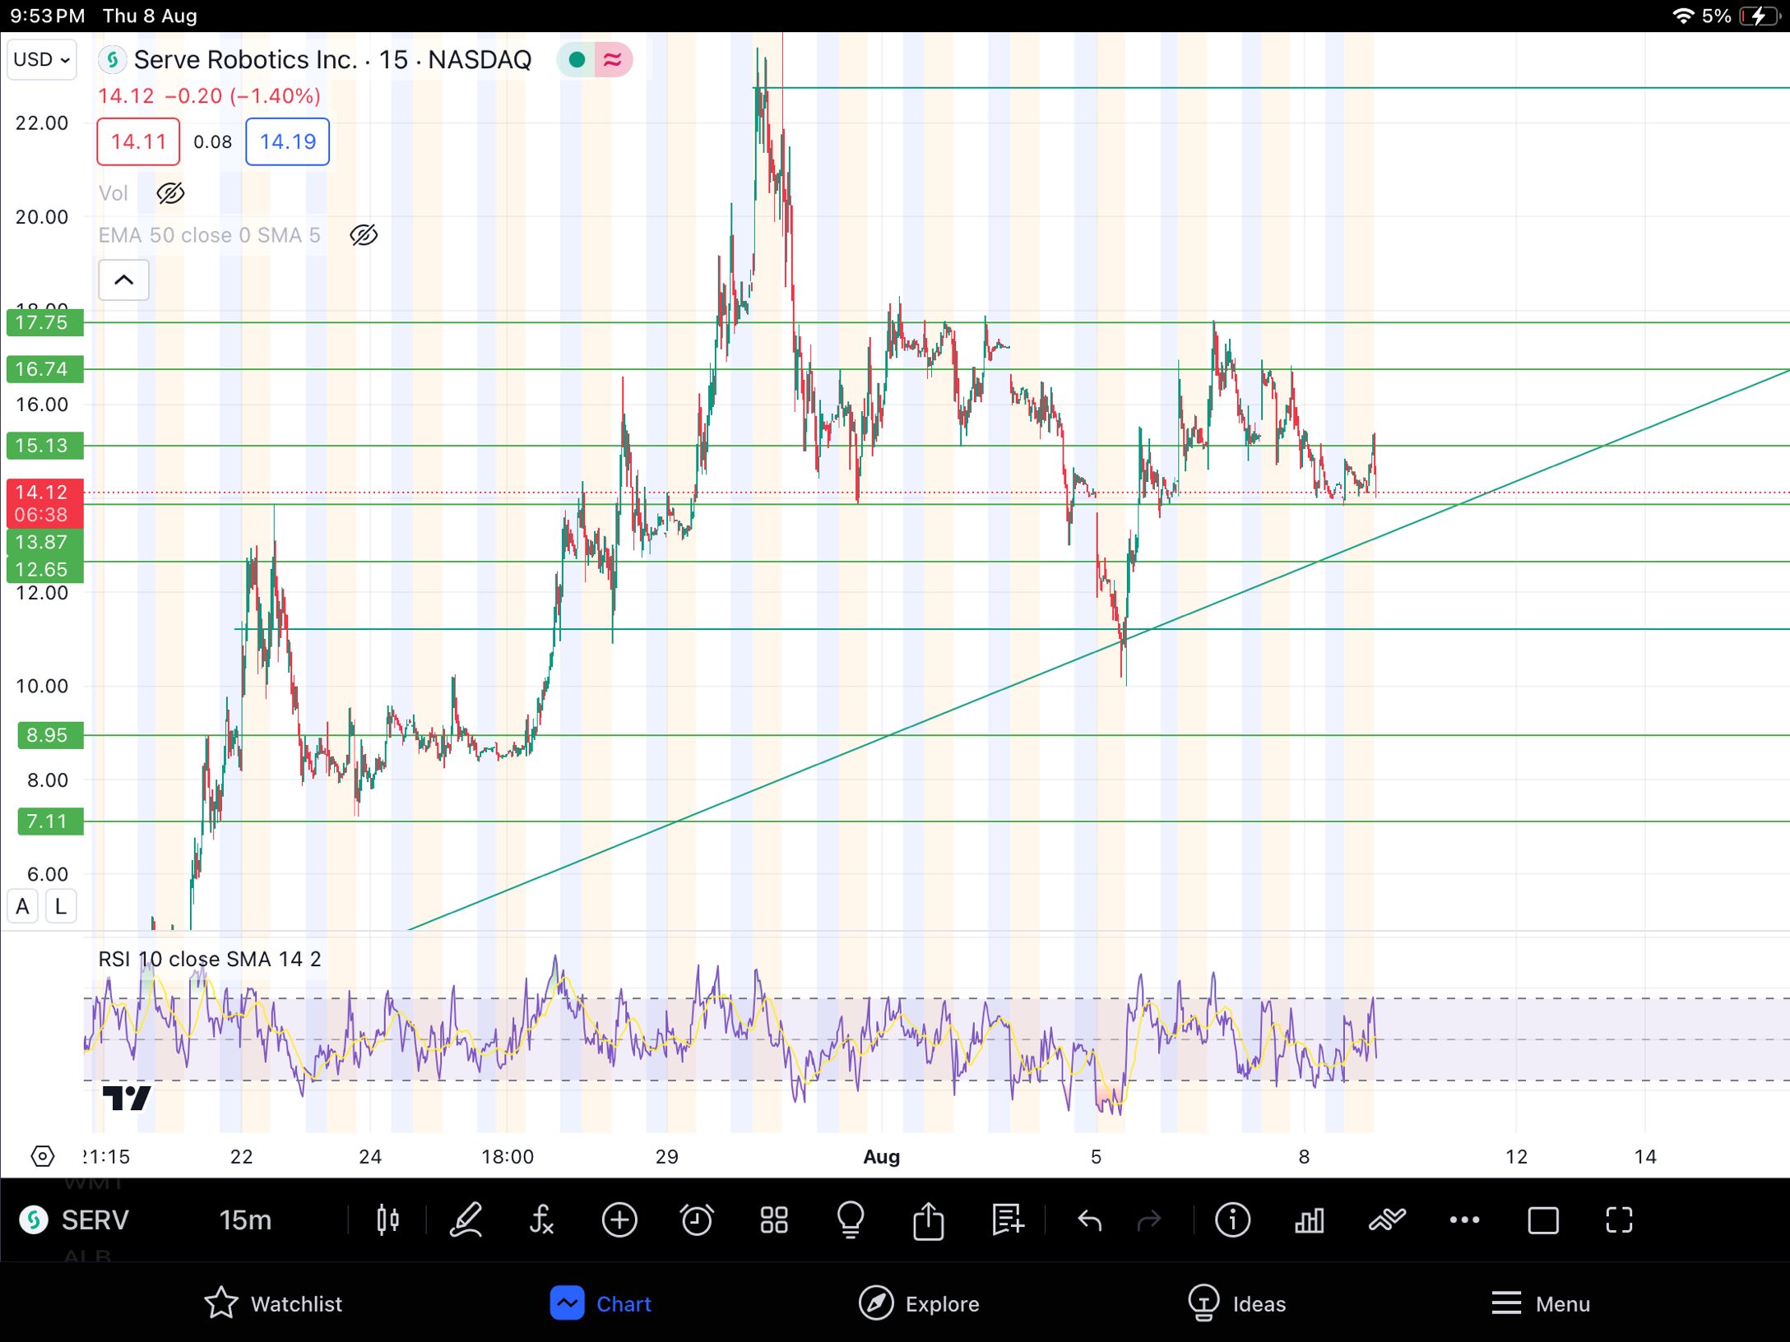Viewport: 1790px width, 1342px height.
Task: Toggle log scale button L
Action: [61, 906]
